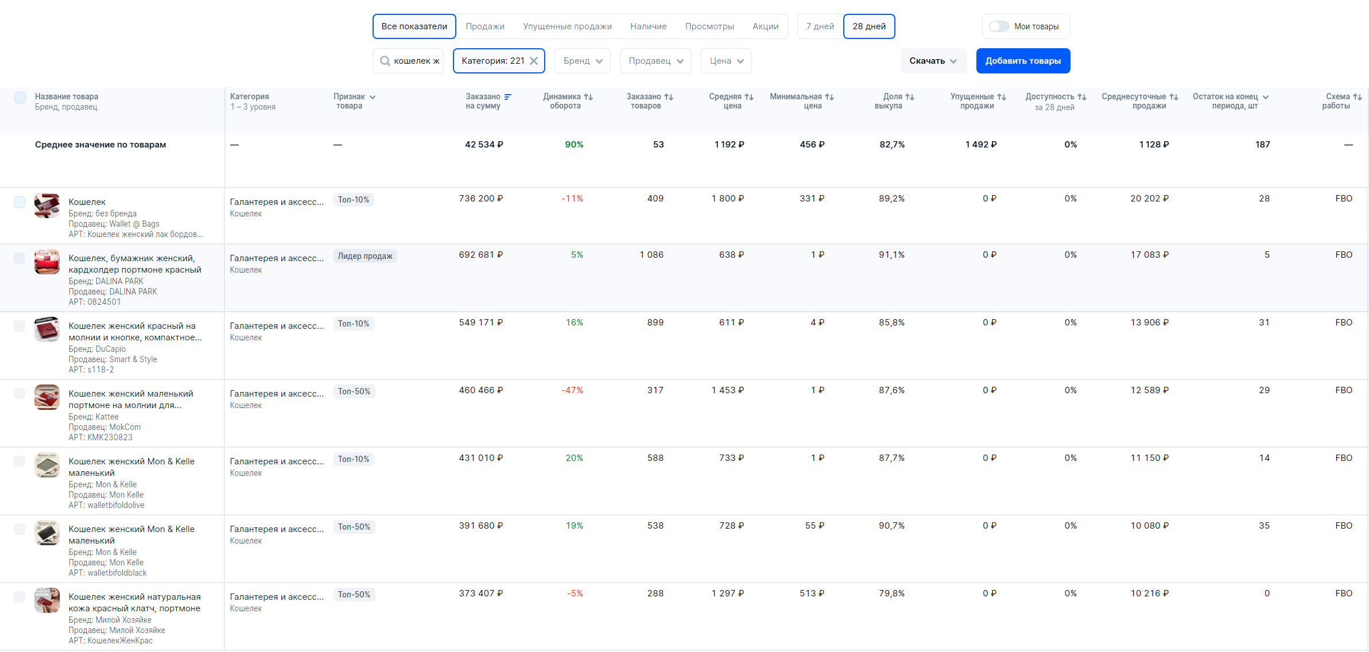Switch to Акции tab
Viewport: 1369px width, 652px height.
point(765,26)
